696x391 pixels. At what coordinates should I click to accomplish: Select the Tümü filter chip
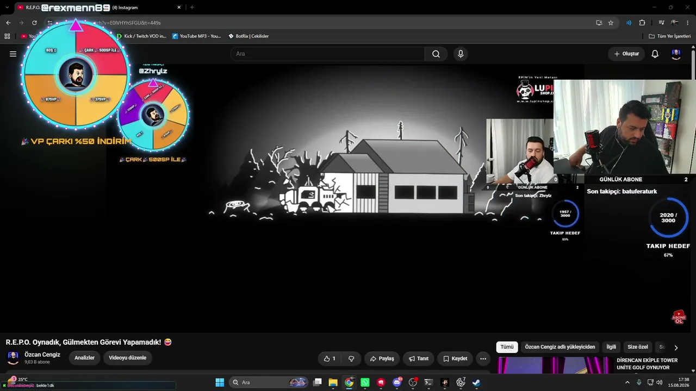coord(507,347)
